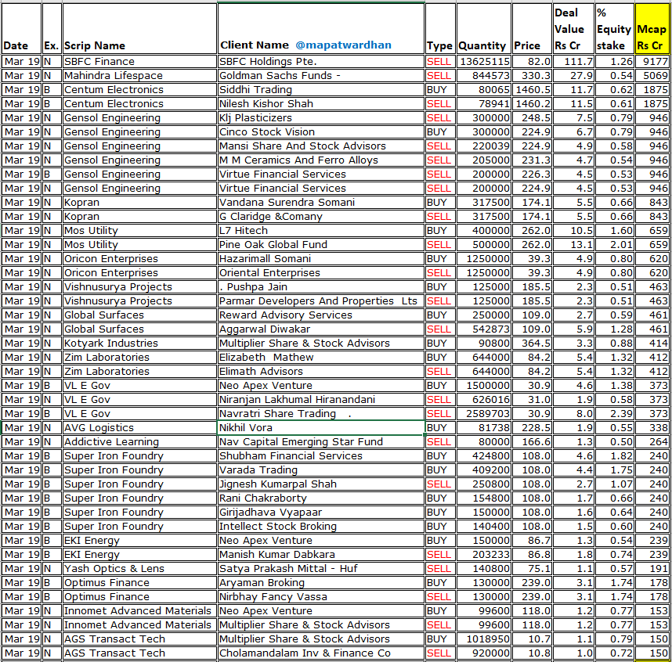Click 'Mansi Share And Stock Advisors' cell
This screenshot has height=662, width=672.
coord(321,146)
